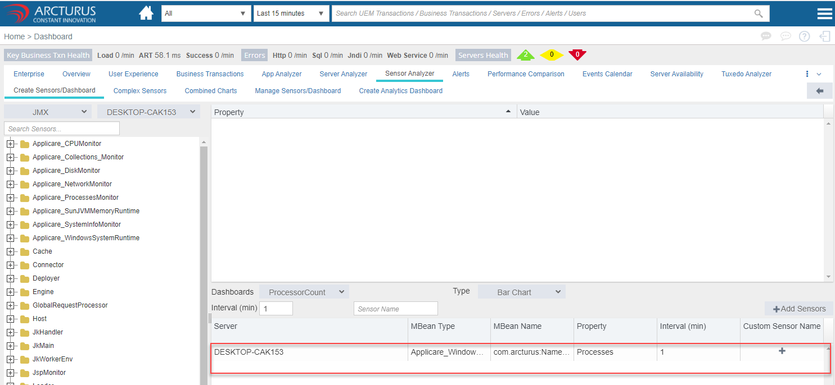
Task: Expand the Applicare_CPUMonitor folder
Action: pos(10,144)
